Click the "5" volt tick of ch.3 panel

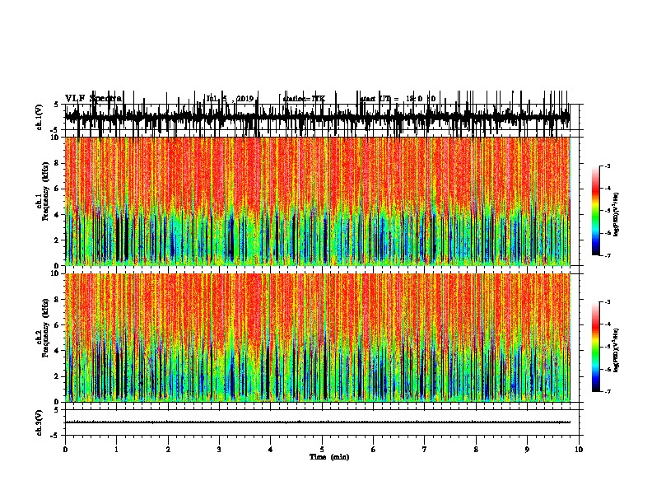point(57,410)
